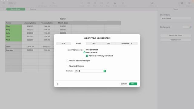Select the Average row label cell

[14, 50]
